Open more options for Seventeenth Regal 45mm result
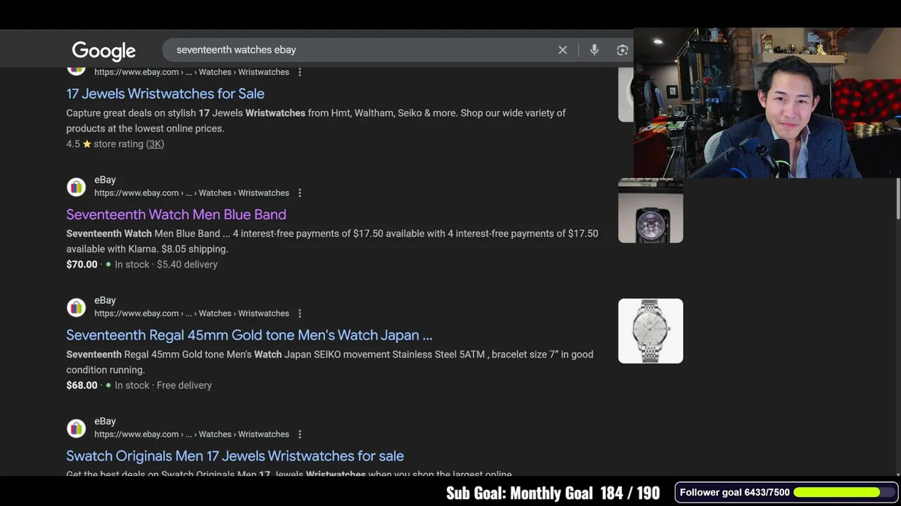Viewport: 901px width, 506px height. point(300,314)
